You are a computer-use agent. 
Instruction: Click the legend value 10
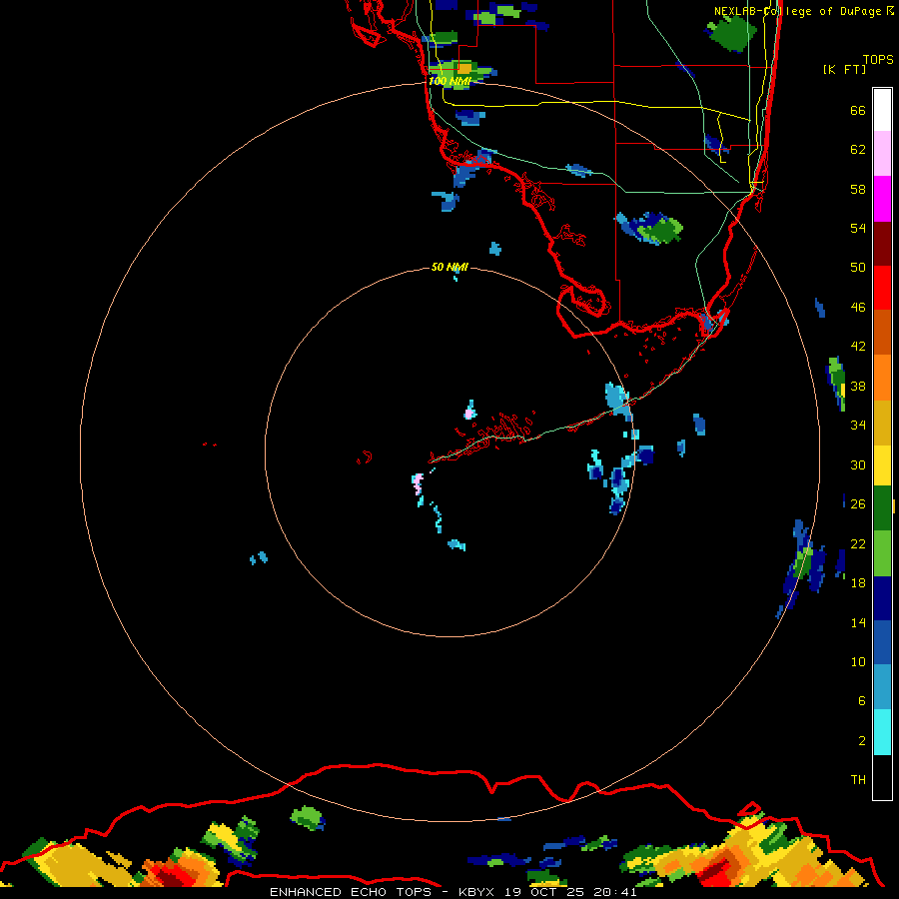pos(858,662)
